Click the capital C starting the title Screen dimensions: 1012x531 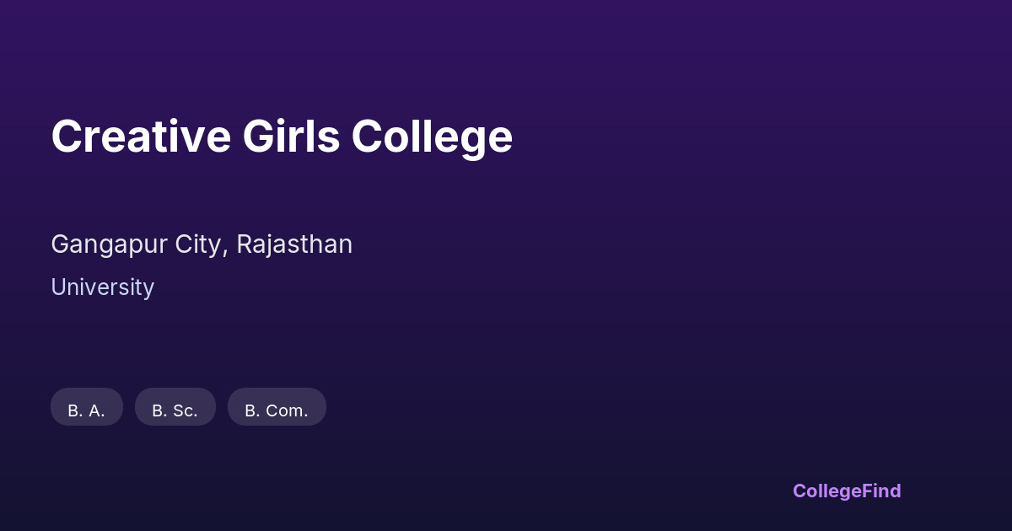tap(66, 137)
